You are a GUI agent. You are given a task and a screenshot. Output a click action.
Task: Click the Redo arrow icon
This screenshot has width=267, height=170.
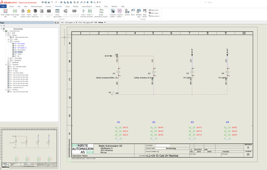[x=56, y=2]
